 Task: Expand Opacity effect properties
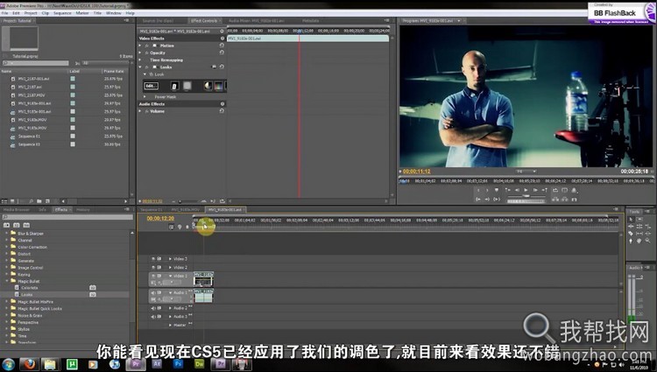[140, 53]
